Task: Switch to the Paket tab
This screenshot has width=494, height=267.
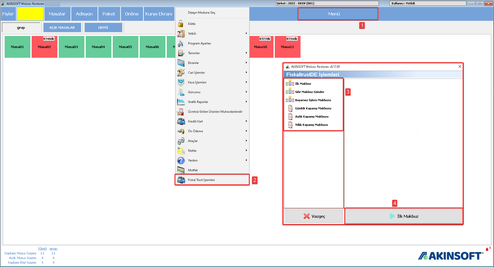Action: pyautogui.click(x=109, y=14)
